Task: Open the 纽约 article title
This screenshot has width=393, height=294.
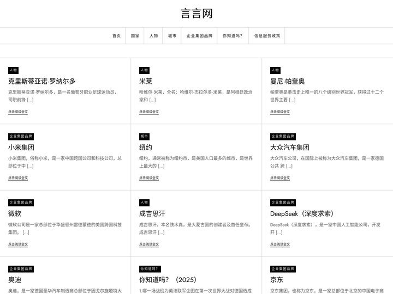Action: click(146, 148)
